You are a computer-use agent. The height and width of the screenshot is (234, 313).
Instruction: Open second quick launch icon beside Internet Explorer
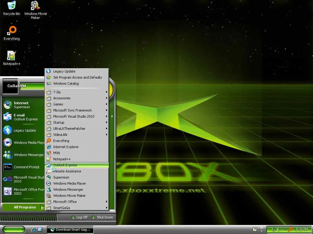pyautogui.click(x=40, y=229)
